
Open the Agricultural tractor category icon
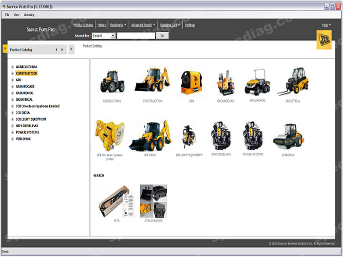pyautogui.click(x=112, y=82)
